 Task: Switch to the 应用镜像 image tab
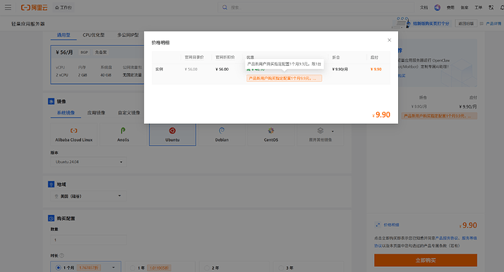pyautogui.click(x=96, y=113)
